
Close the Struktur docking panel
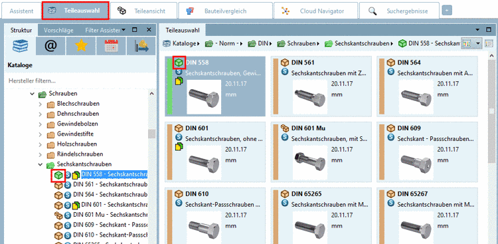(149, 29)
